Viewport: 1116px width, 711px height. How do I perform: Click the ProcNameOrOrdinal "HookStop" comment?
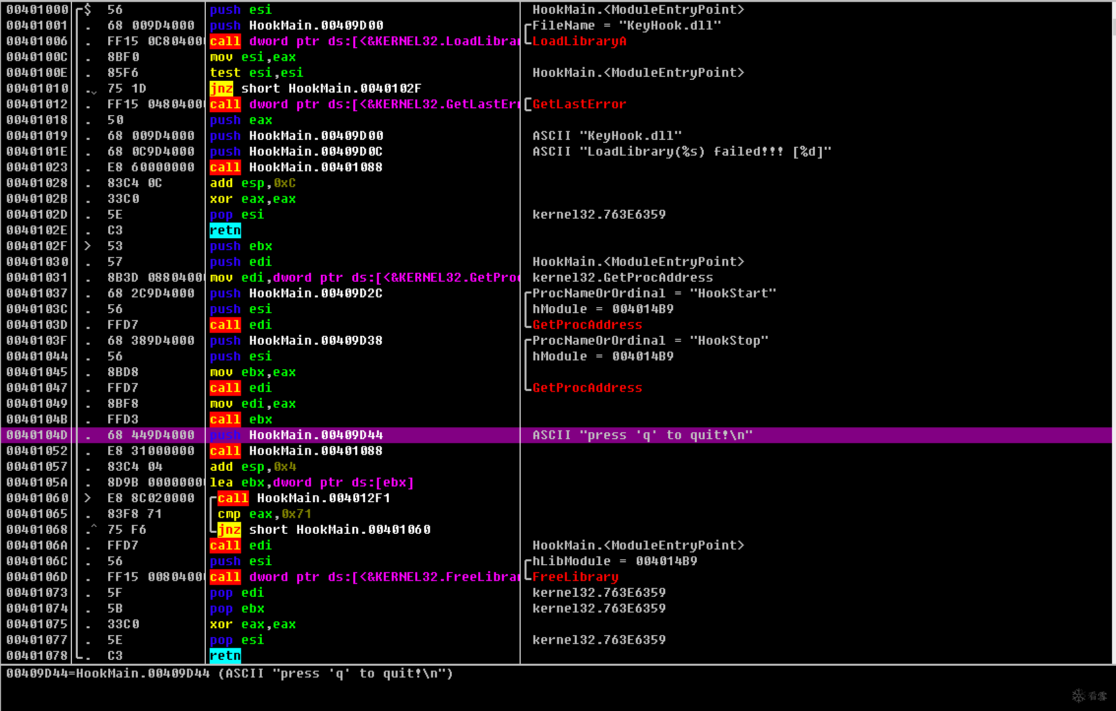pos(650,340)
